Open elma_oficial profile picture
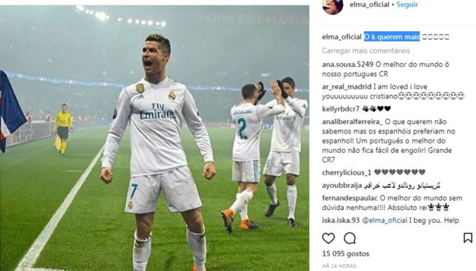This screenshot has width=476, height=271. (333, 6)
